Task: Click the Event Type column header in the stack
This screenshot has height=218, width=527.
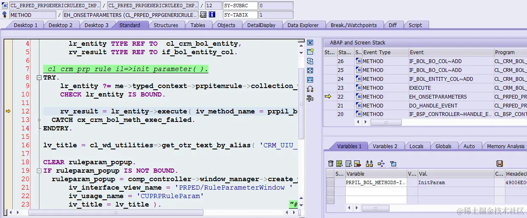Action: tap(386, 52)
